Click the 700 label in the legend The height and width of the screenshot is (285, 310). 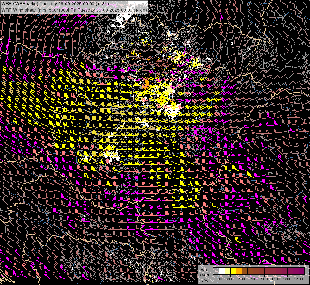tap(253, 279)
